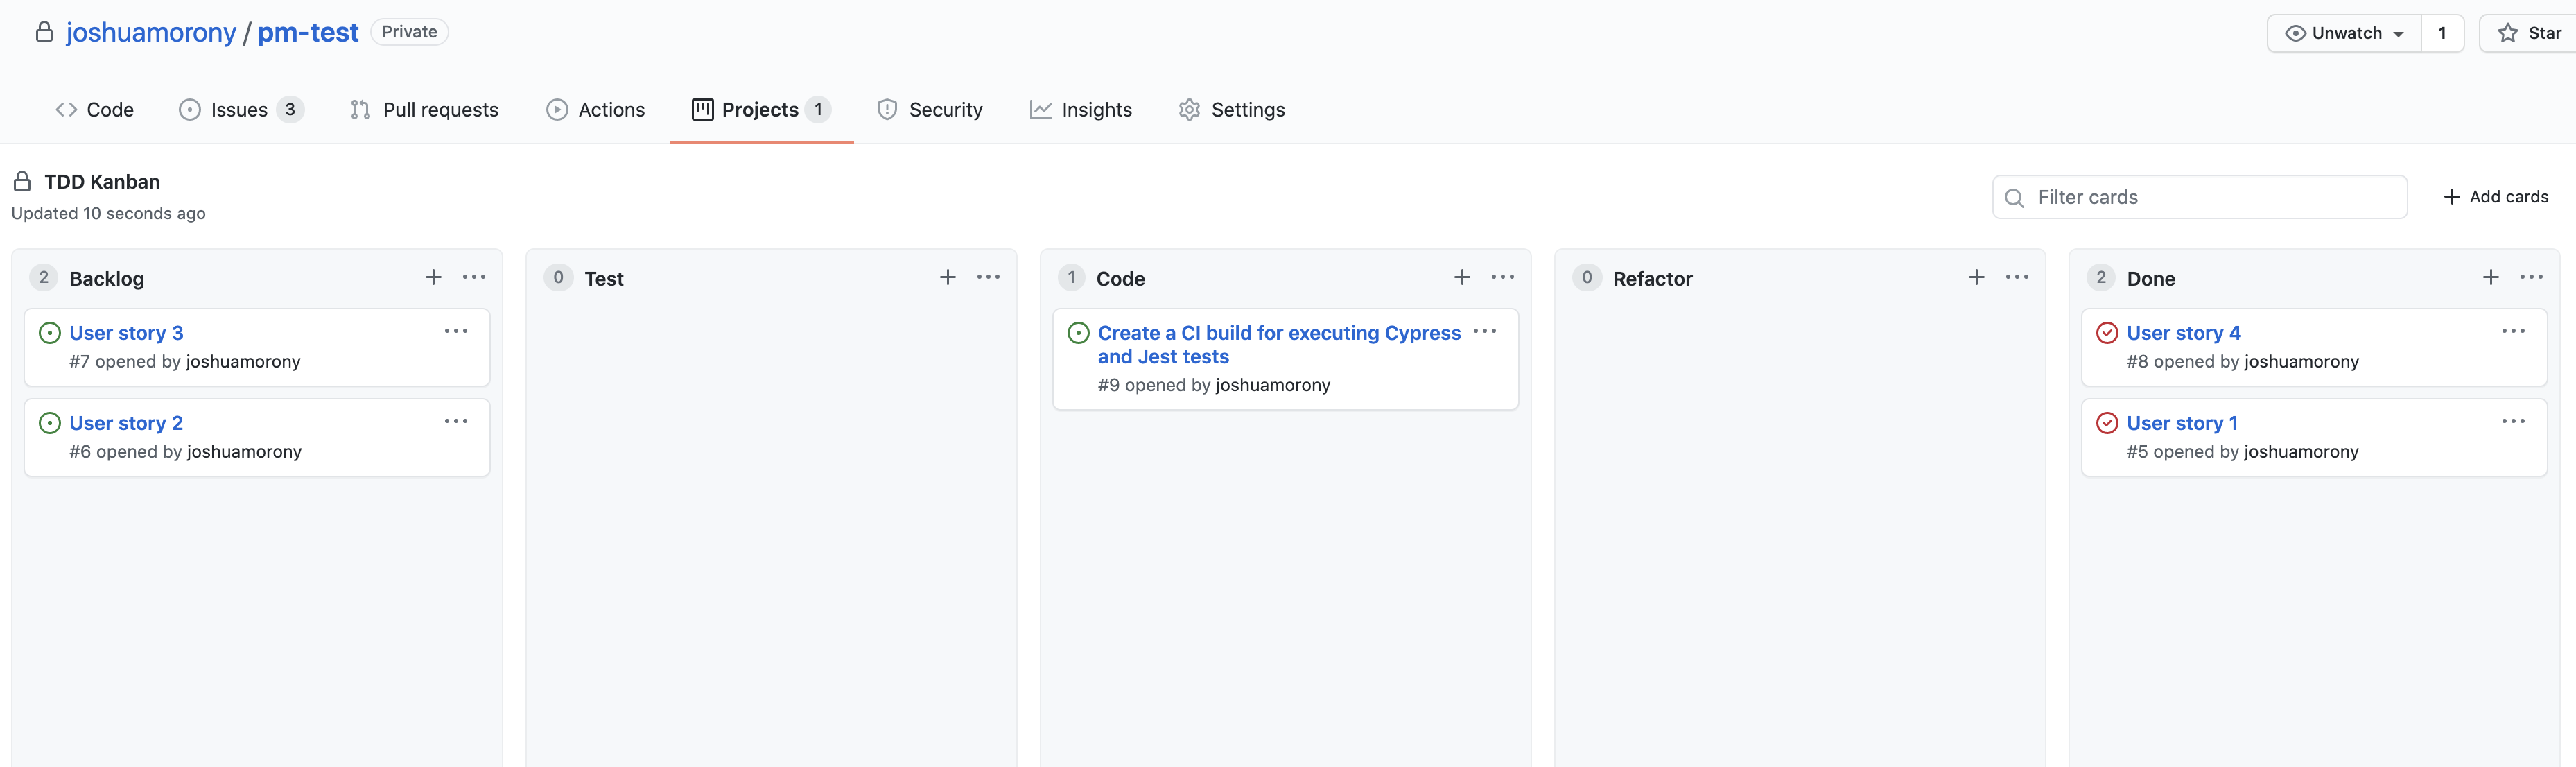Screen dimensions: 2576x767
Task: Focus the Filter cards search field
Action: 2199,197
